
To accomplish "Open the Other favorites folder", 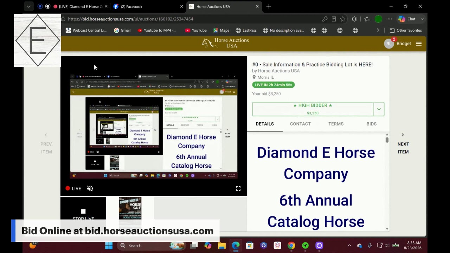I will (406, 30).
